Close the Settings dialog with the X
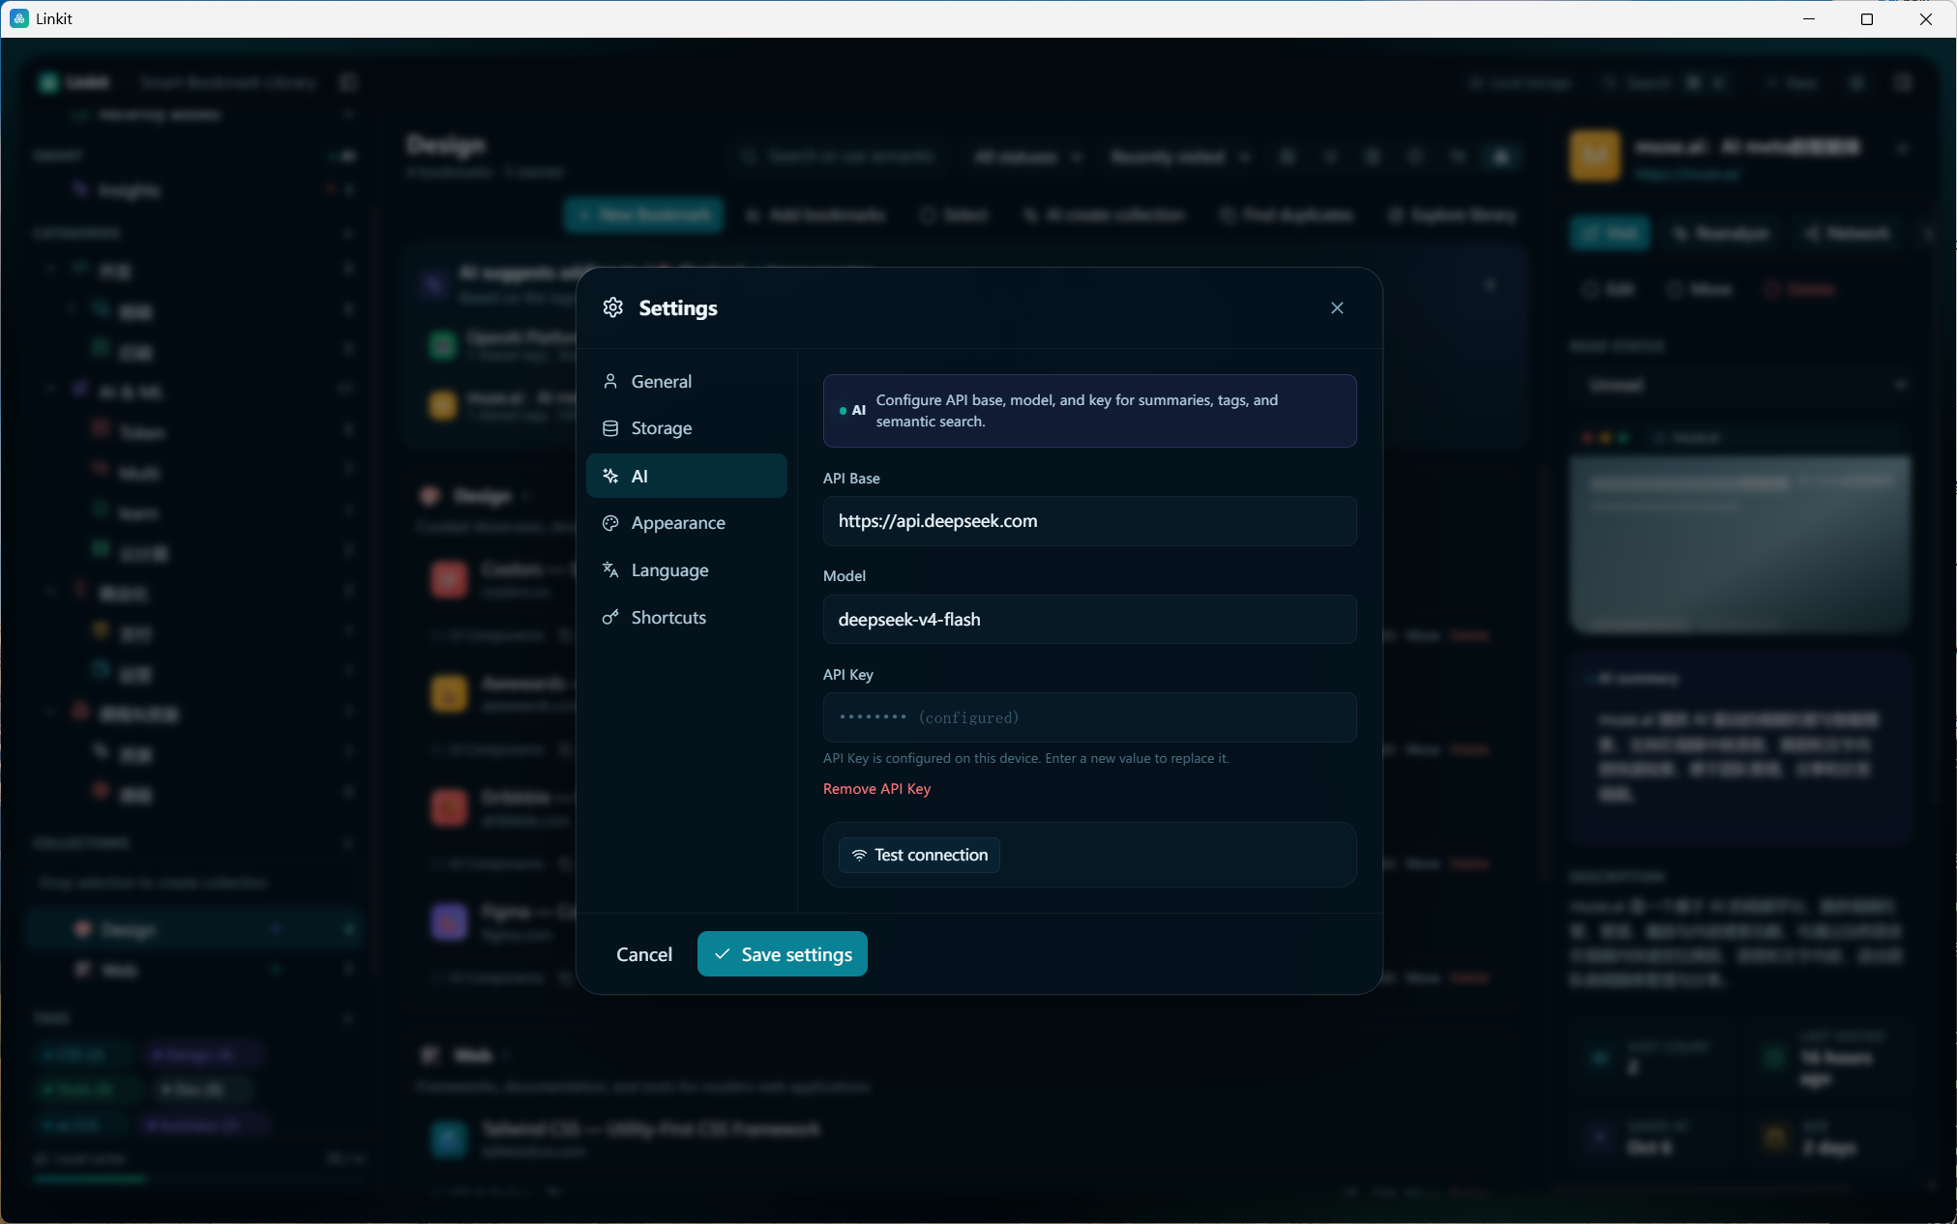 1337,307
